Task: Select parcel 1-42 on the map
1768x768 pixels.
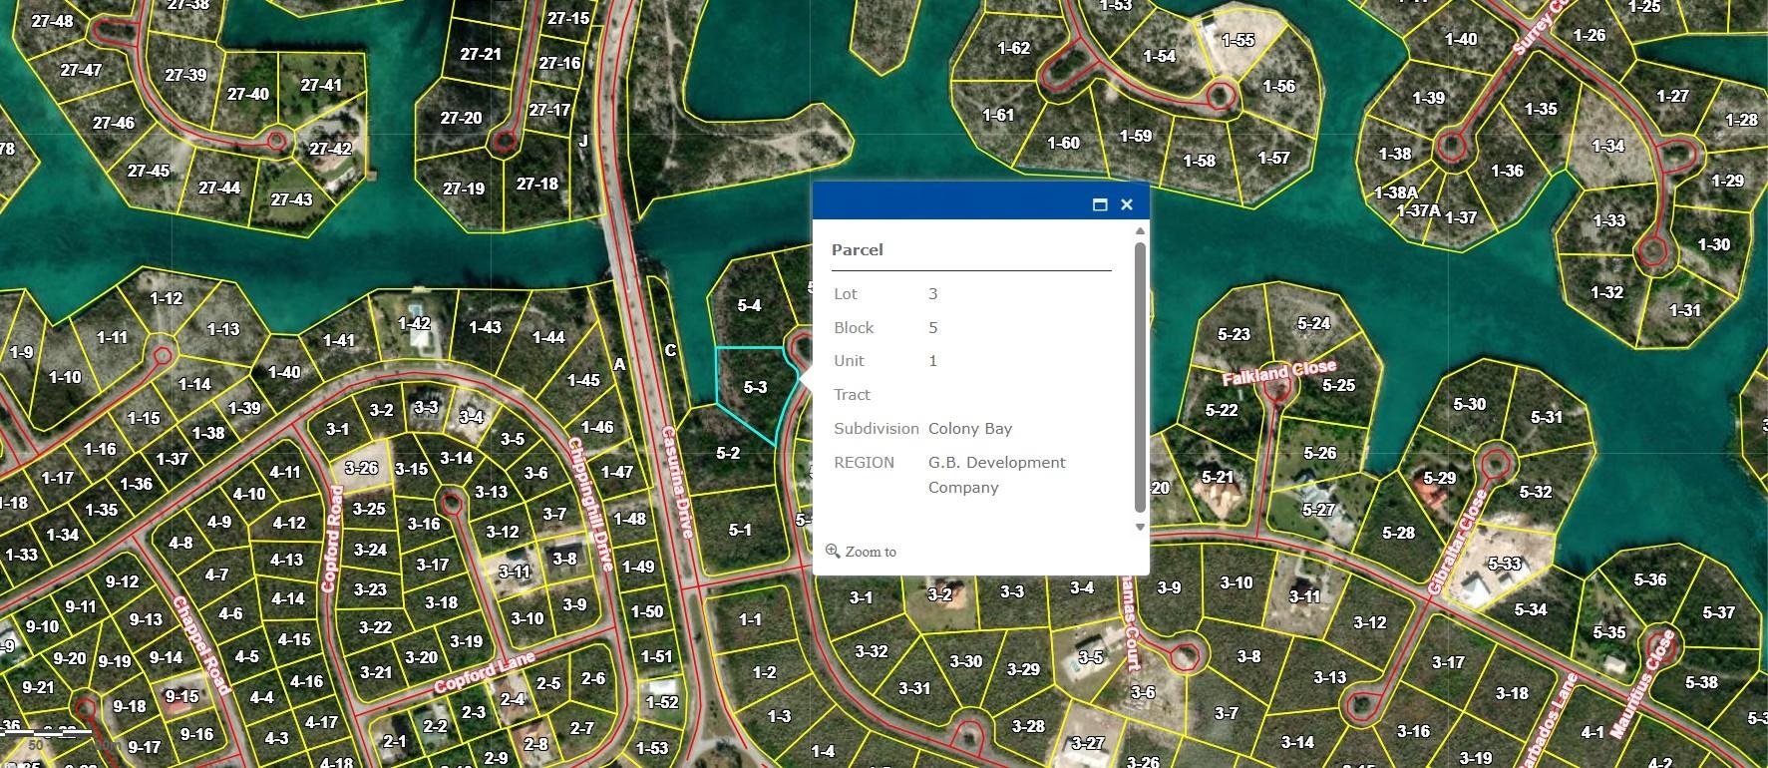Action: pos(414,324)
